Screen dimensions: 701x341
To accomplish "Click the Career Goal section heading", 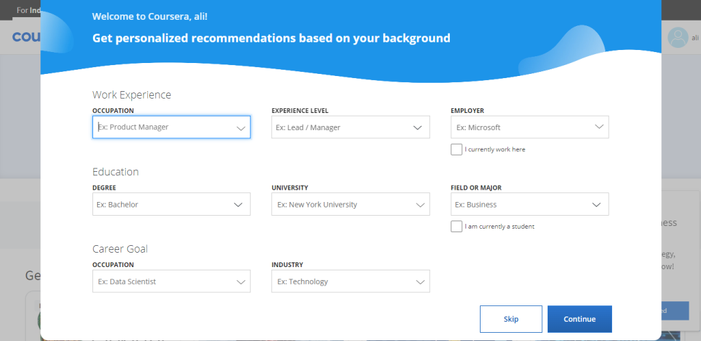I will [120, 249].
